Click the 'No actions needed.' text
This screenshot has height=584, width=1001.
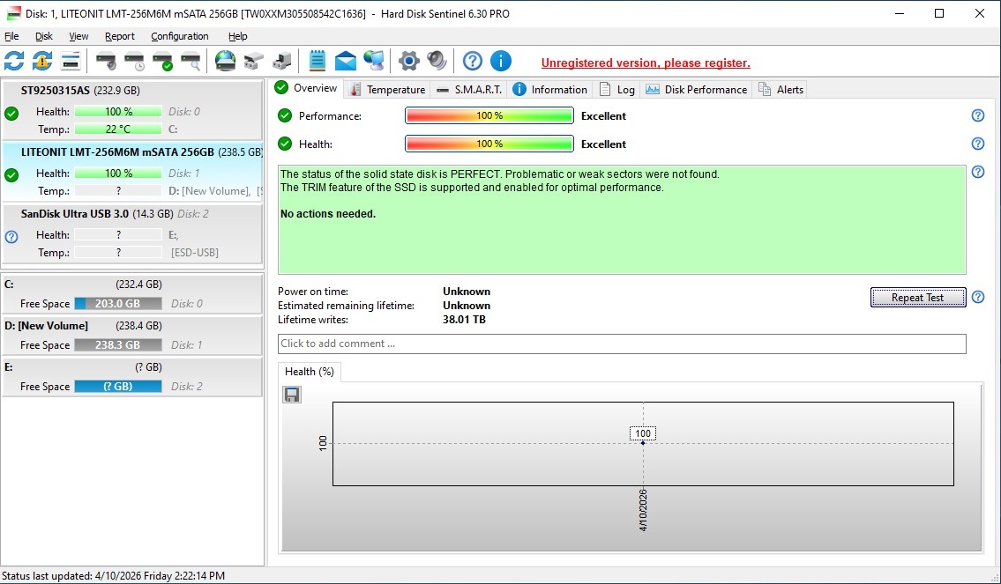328,214
